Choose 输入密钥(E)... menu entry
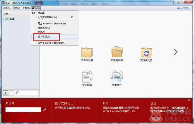Image resolution: width=194 pixels, height=124 pixels. click(55, 37)
